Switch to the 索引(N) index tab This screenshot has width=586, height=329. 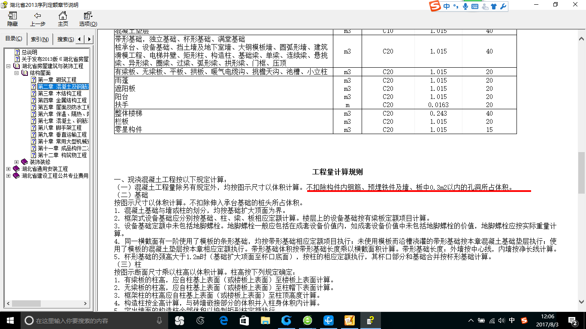coord(39,39)
